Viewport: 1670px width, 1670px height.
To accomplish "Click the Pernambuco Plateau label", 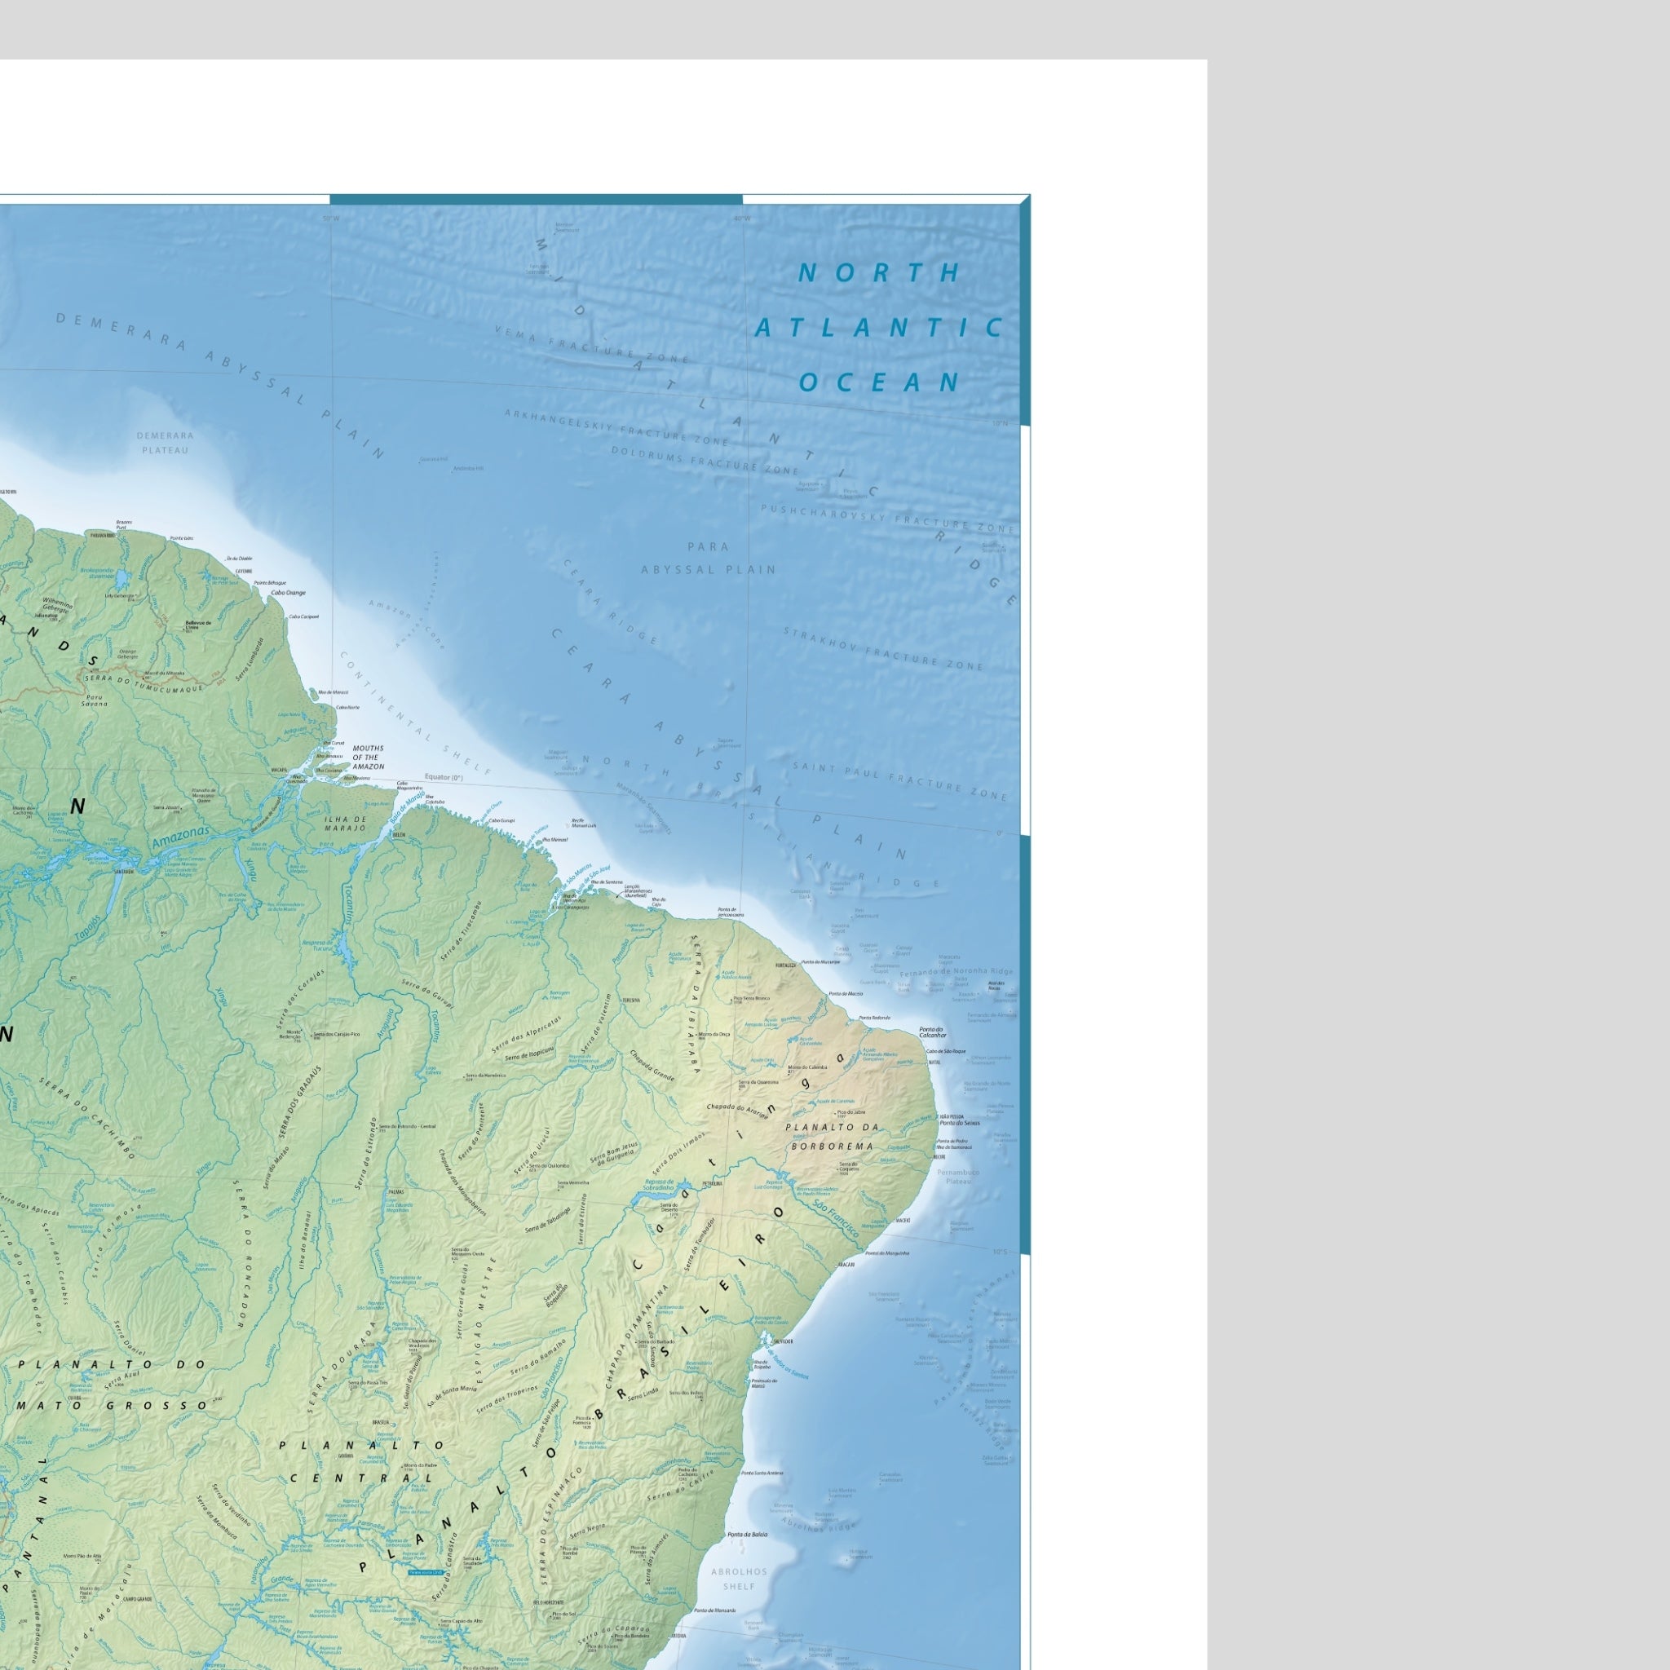I will tap(959, 1177).
